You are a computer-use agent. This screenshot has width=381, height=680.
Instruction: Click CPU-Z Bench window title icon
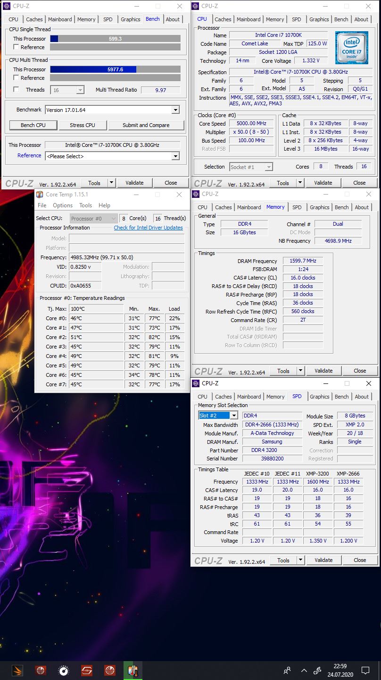[x=7, y=6]
